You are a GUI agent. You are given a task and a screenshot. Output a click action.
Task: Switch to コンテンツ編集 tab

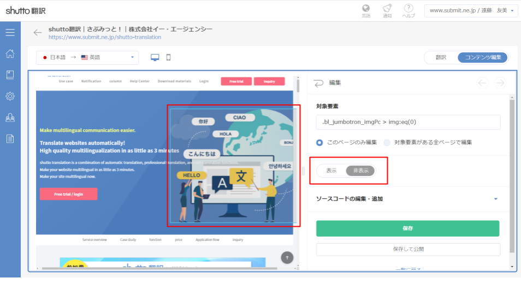point(483,57)
